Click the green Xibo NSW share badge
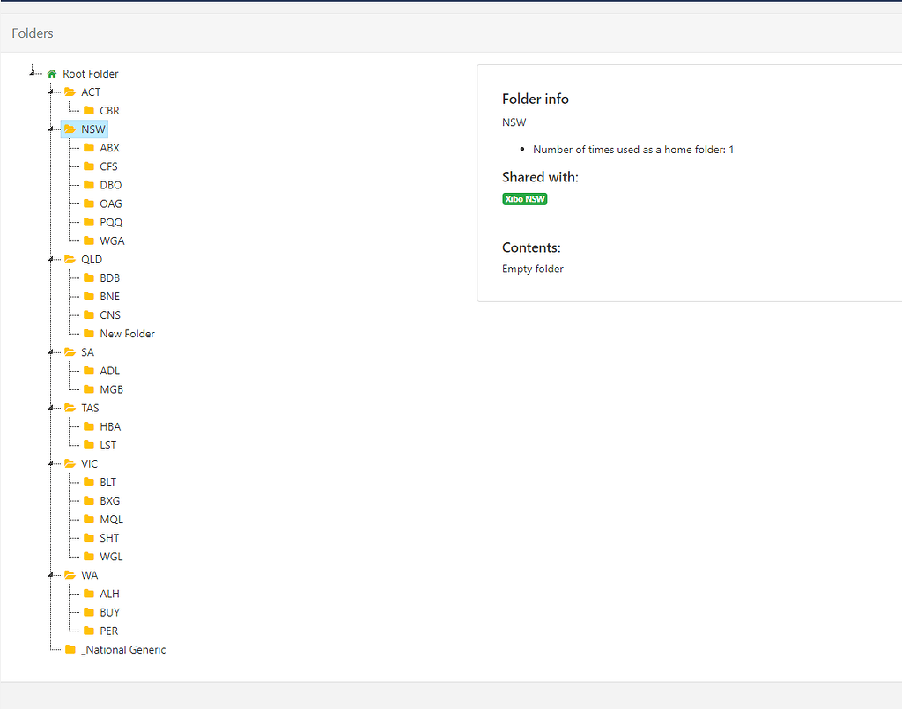 click(x=525, y=198)
